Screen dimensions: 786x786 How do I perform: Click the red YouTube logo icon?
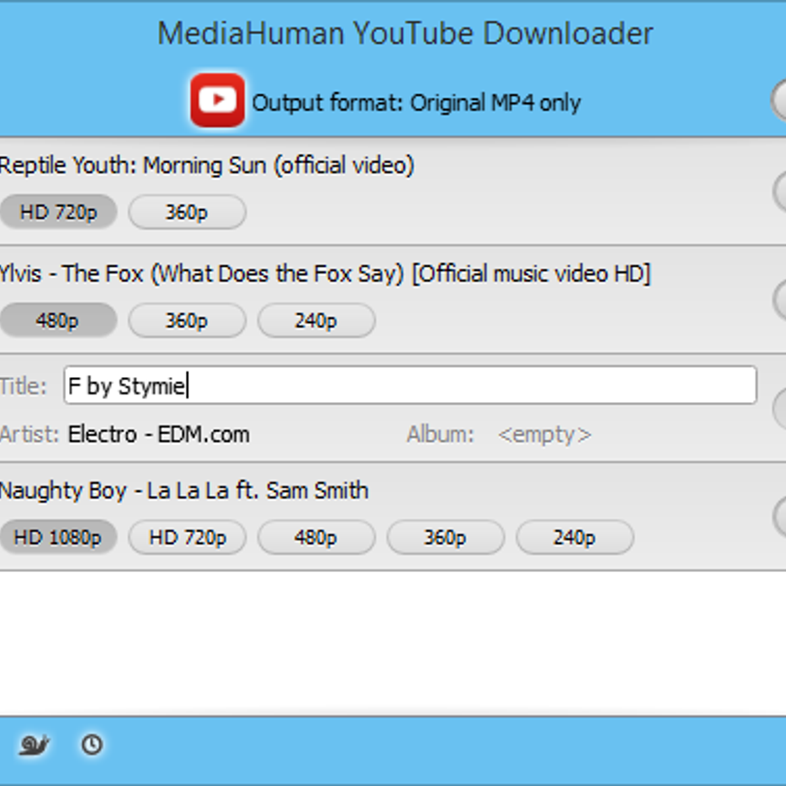[218, 100]
